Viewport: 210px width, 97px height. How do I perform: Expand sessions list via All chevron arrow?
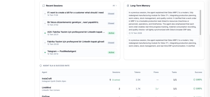pyautogui.click(x=116, y=6)
